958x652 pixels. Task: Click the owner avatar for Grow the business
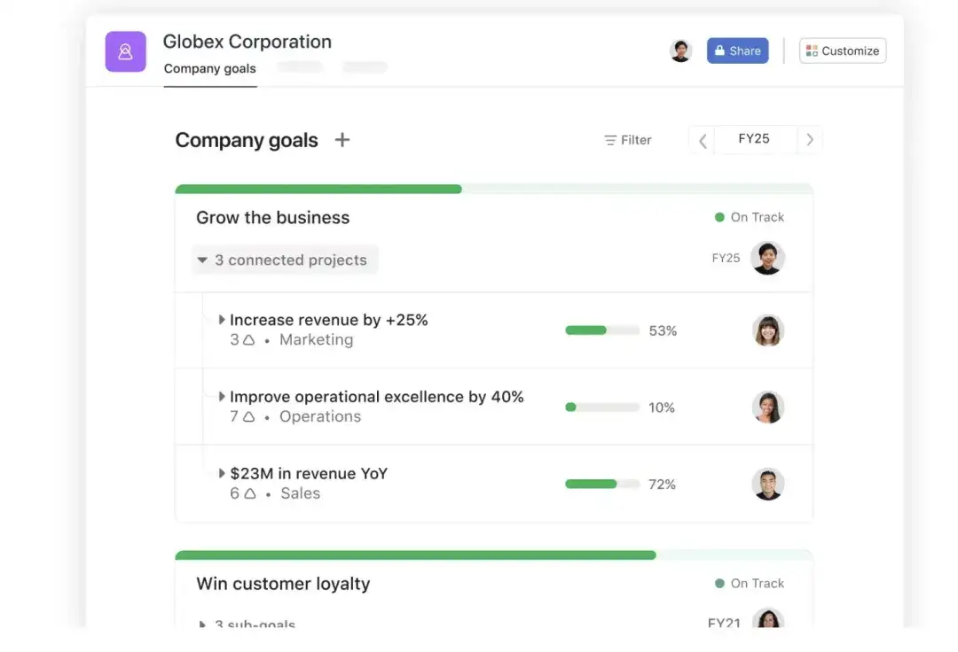(768, 259)
